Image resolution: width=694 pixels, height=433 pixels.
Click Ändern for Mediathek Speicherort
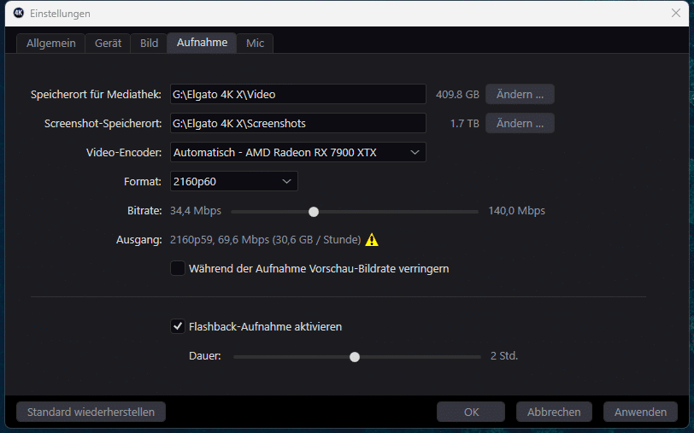point(520,94)
